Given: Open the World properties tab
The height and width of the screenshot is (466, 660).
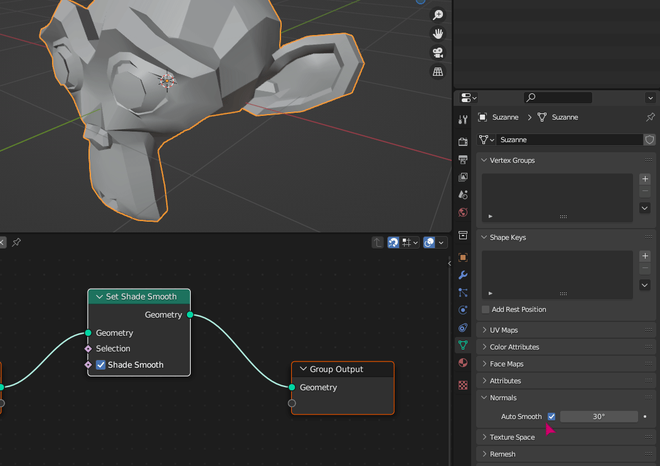Looking at the screenshot, I should coord(463,212).
